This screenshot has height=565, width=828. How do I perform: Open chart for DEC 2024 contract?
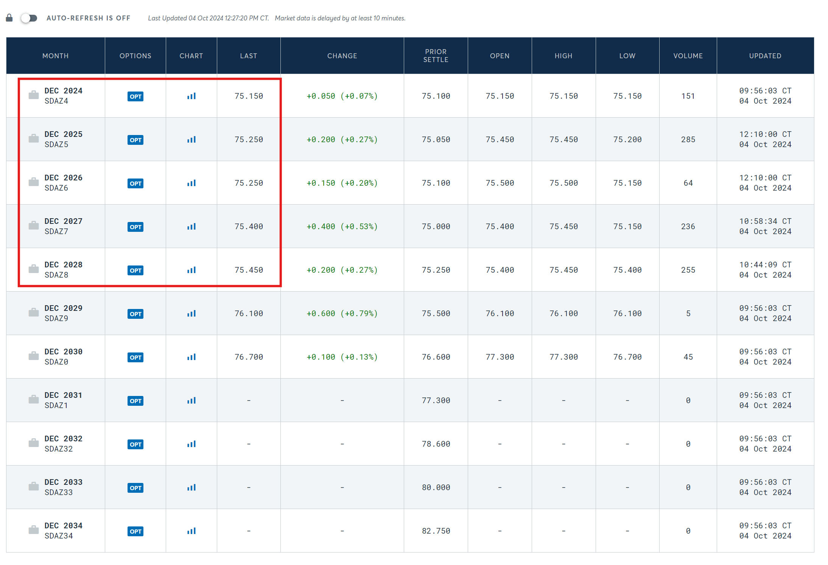click(191, 96)
